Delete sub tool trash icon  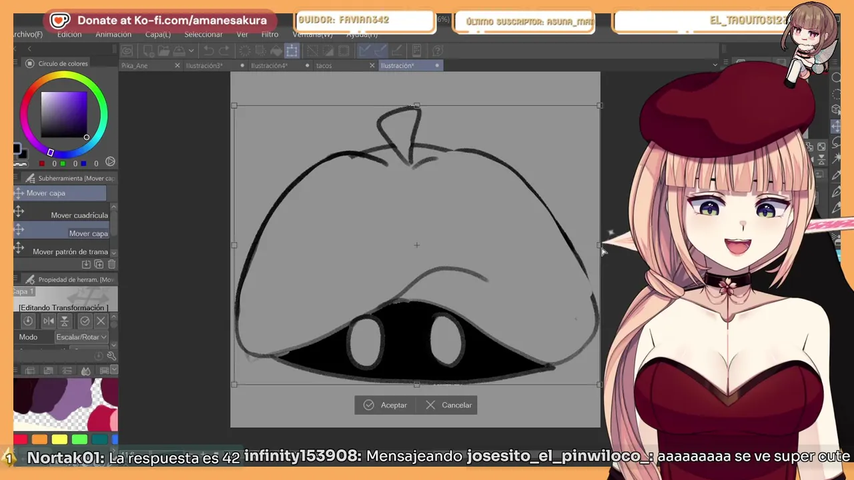(111, 264)
